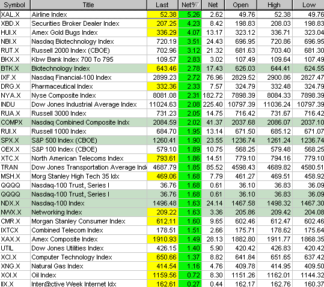This screenshot has height=287, width=324.
Task: Toggle the Net% column sort arrow
Action: click(x=197, y=5)
